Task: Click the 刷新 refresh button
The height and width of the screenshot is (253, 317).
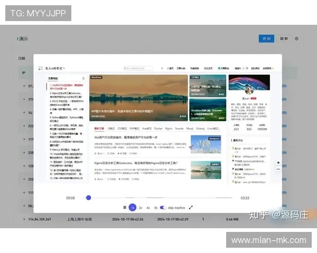Action: [x=284, y=38]
